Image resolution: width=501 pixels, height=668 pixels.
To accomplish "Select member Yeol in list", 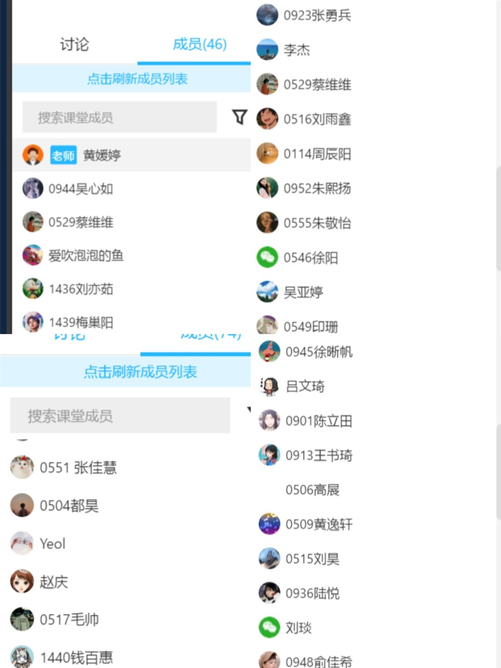I will [52, 543].
